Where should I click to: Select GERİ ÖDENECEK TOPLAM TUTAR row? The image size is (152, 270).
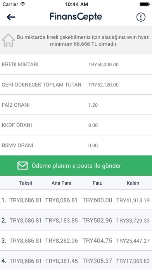coord(76,85)
